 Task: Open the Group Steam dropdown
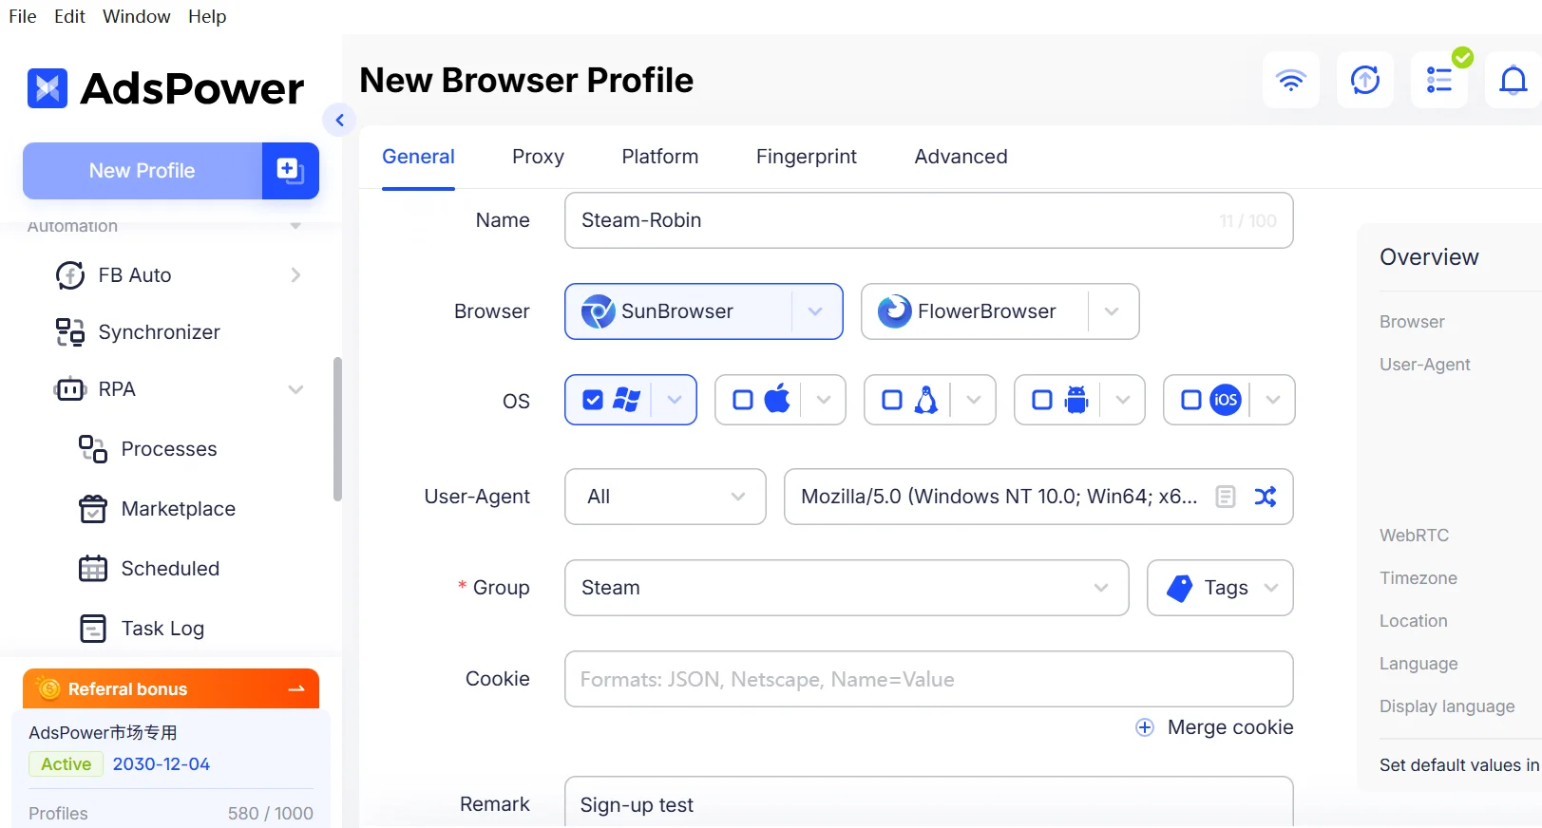pyautogui.click(x=847, y=588)
